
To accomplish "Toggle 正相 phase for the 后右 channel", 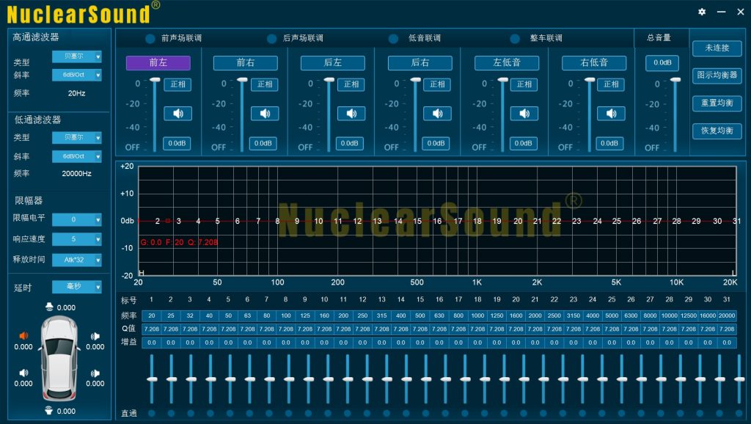I will [x=437, y=84].
